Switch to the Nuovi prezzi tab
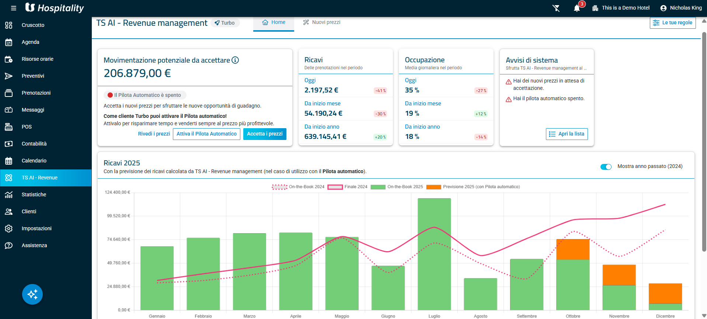 tap(321, 22)
